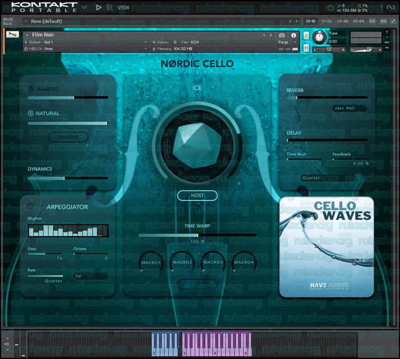
Task: Minimize rack view resize icon
Action: 393,21
